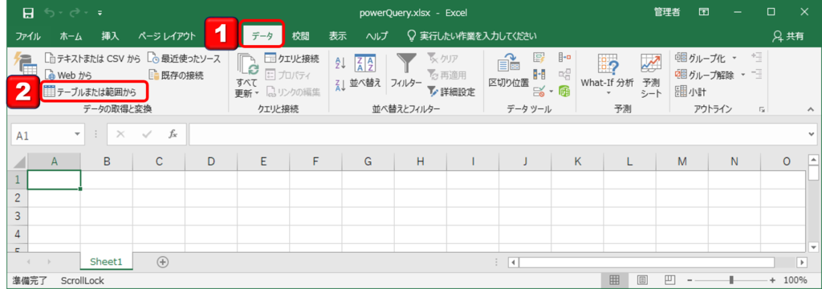Click the すべて更新 refresh icon
The image size is (822, 289).
(248, 64)
